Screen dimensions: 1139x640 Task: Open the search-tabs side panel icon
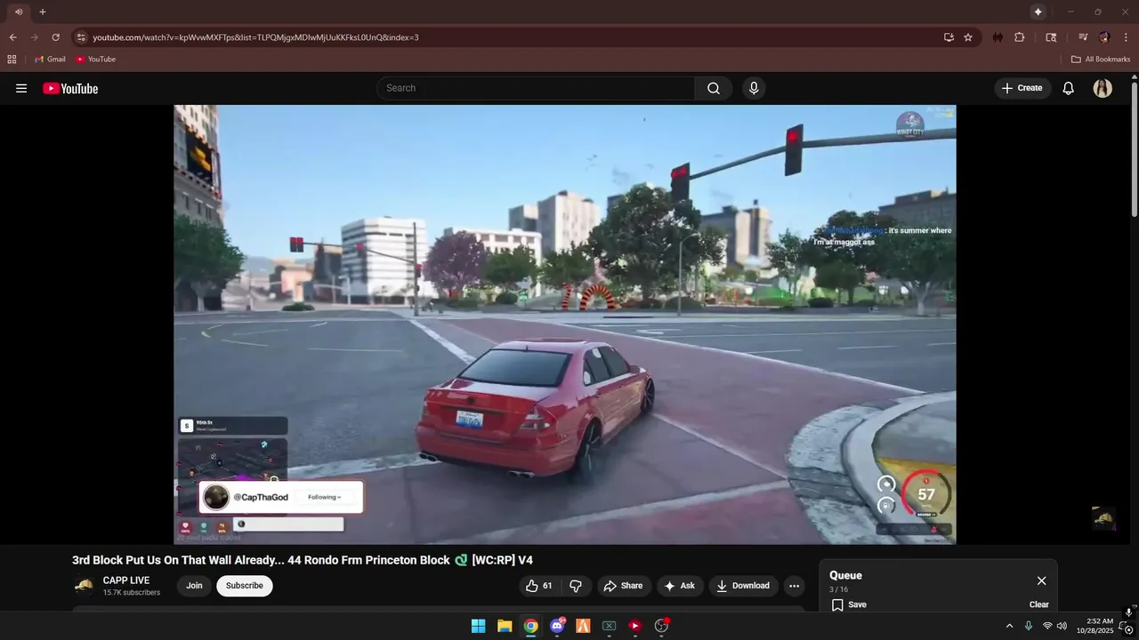click(1051, 37)
